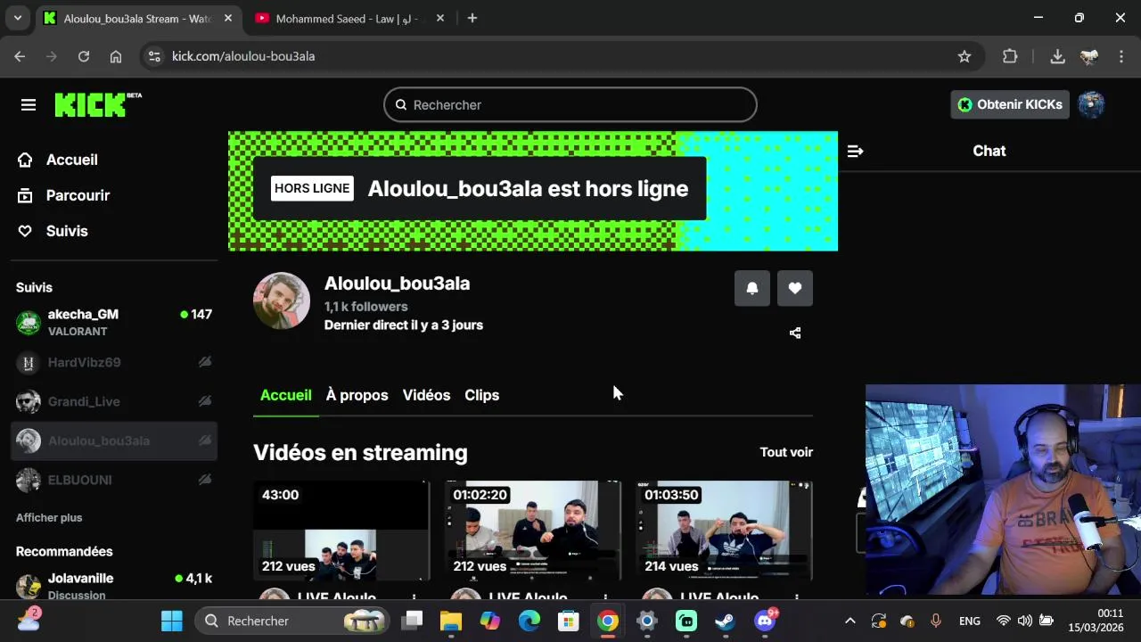Open Task View on taskbar
Screen dimensions: 1141x642
point(412,621)
